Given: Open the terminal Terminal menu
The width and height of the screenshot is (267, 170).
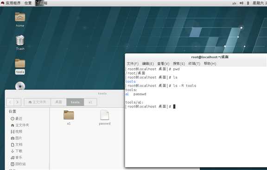Looking at the screenshot, I should (x=194, y=63).
